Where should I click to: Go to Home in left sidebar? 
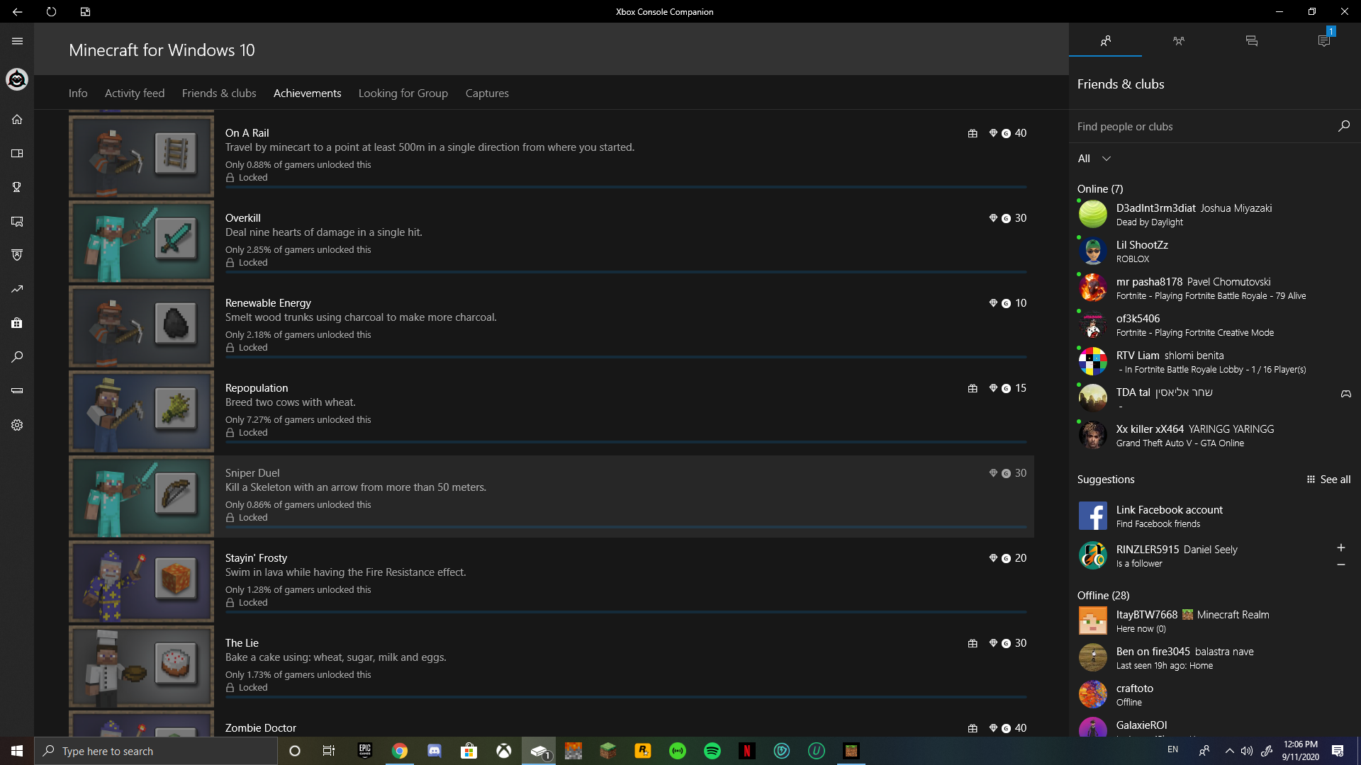17,119
